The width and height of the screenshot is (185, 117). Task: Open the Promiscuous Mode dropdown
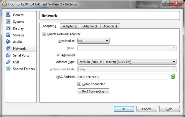click(x=127, y=69)
